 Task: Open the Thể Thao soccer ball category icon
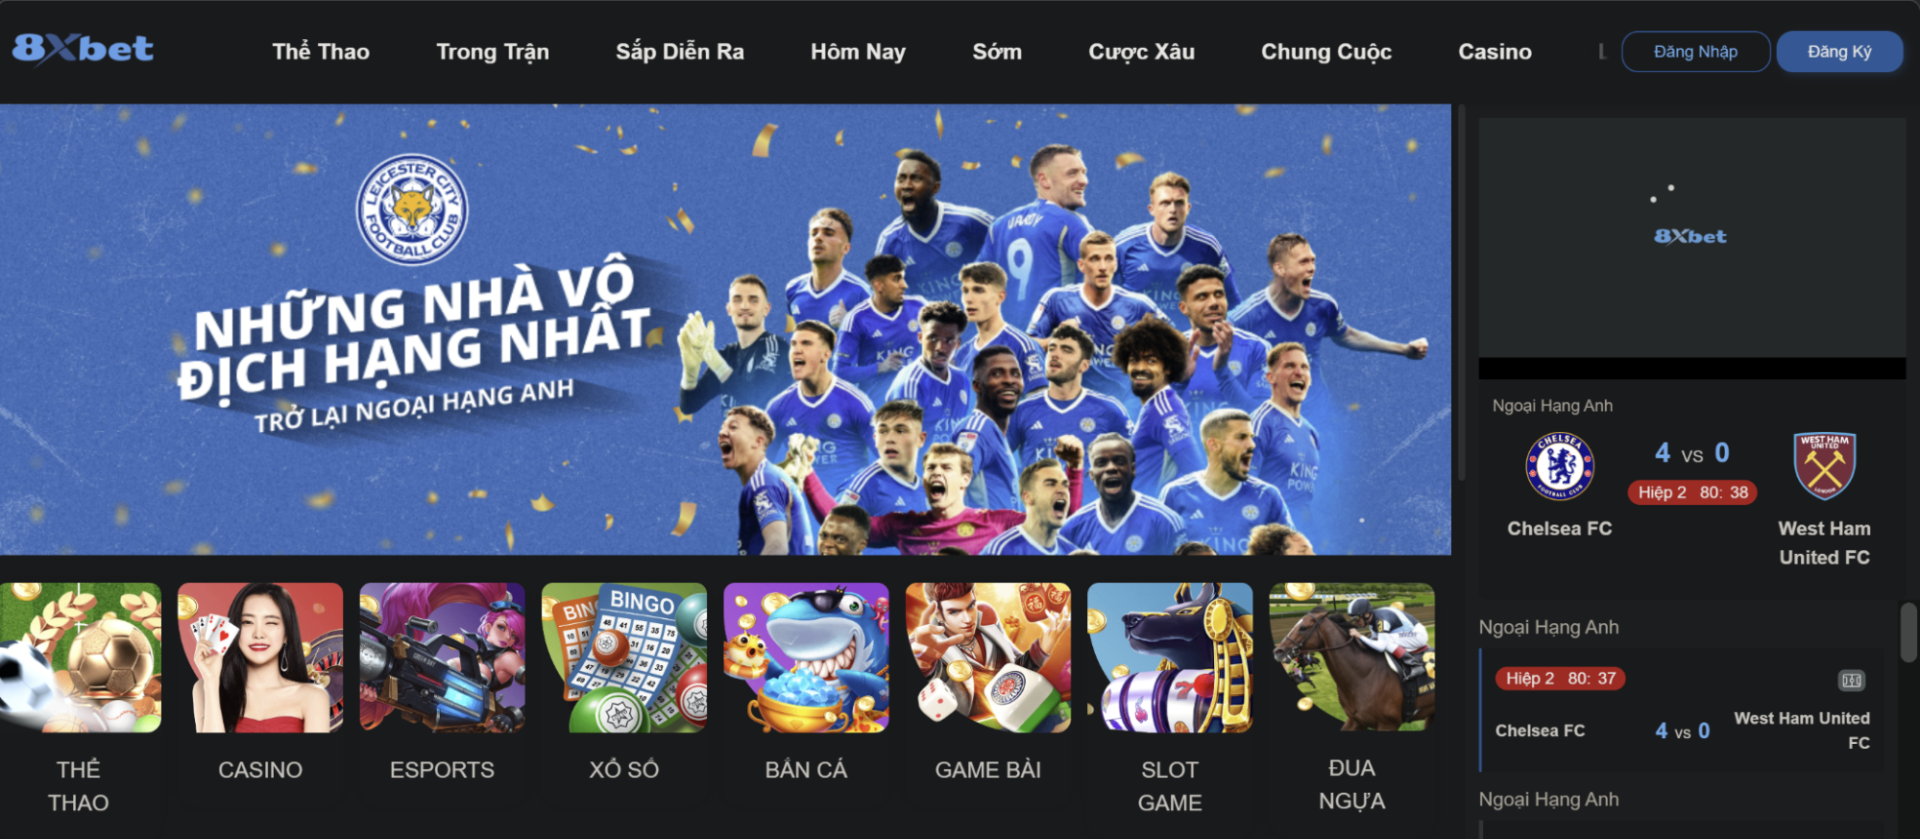click(80, 658)
